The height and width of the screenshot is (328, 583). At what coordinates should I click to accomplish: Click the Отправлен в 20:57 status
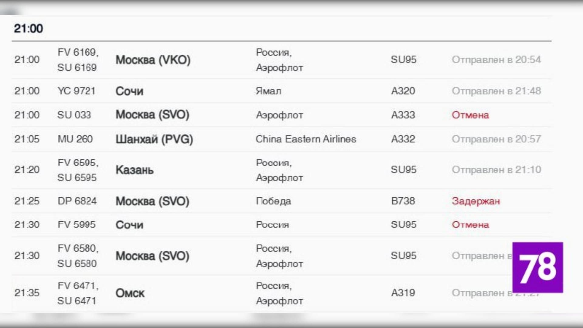pos(496,139)
